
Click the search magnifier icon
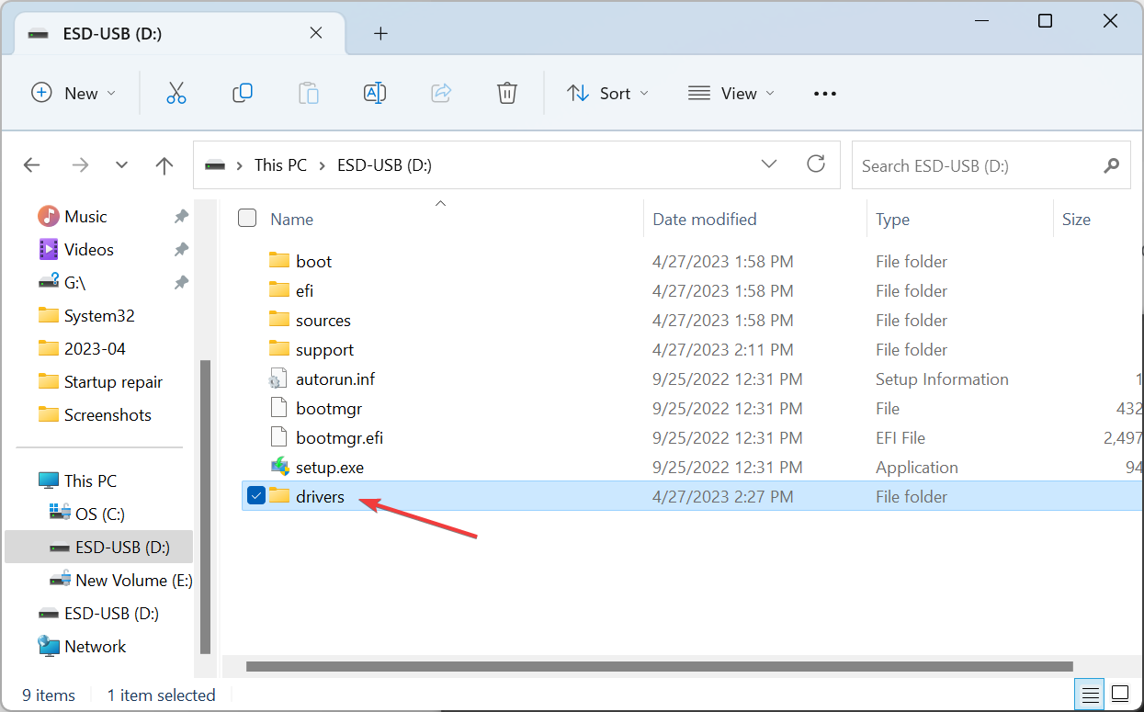point(1111,165)
